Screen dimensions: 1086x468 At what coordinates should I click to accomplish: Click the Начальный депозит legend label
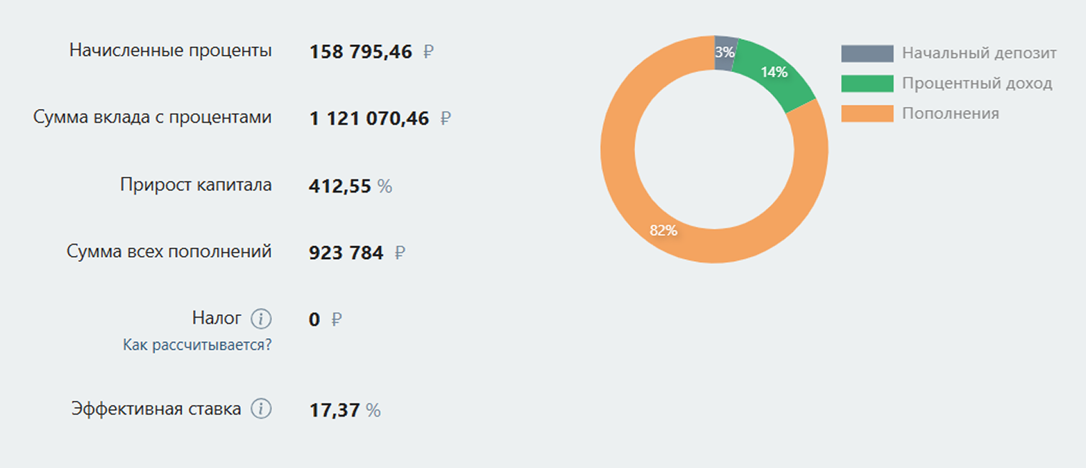point(980,53)
